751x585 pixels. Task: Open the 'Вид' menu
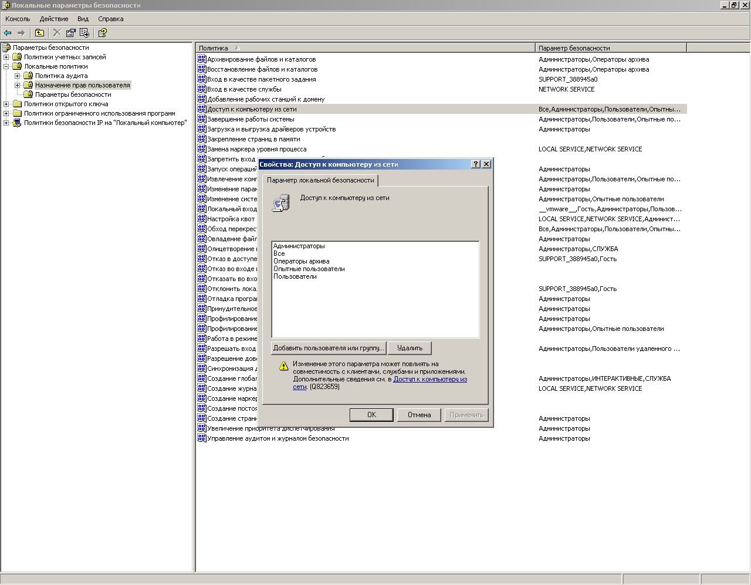pos(83,19)
